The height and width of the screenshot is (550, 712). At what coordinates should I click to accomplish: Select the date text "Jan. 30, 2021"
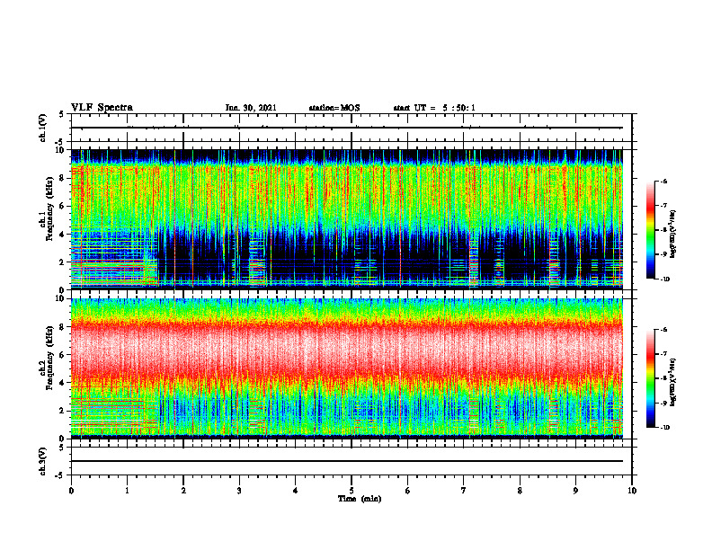251,108
